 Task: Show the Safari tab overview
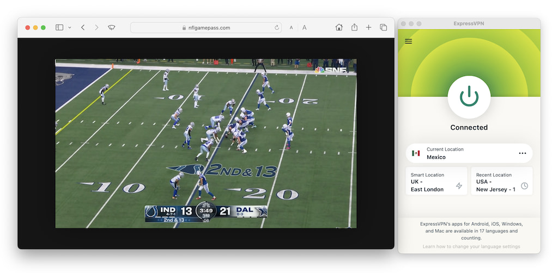pos(383,27)
